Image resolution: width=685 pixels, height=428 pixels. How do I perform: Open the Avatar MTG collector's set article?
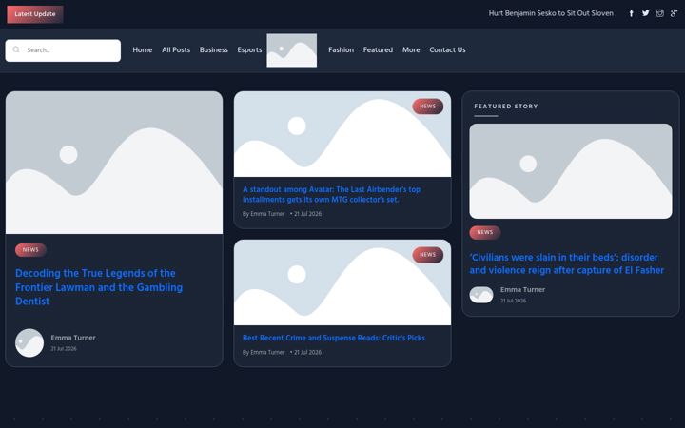pyautogui.click(x=332, y=194)
